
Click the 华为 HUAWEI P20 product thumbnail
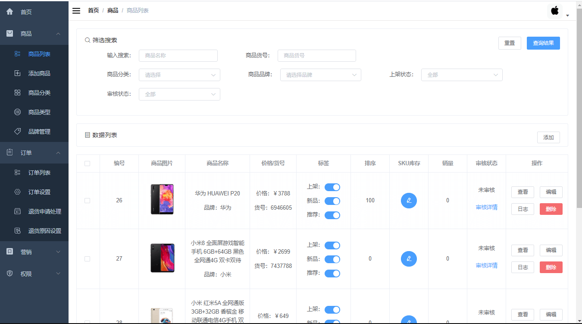pos(162,199)
